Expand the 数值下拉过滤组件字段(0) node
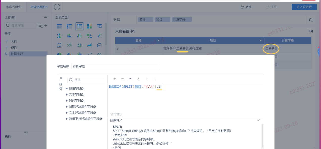 pyautogui.click(x=67, y=119)
